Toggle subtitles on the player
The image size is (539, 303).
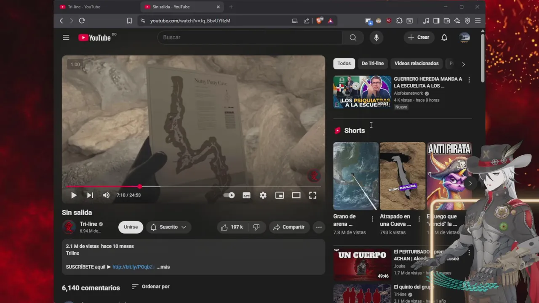(247, 195)
